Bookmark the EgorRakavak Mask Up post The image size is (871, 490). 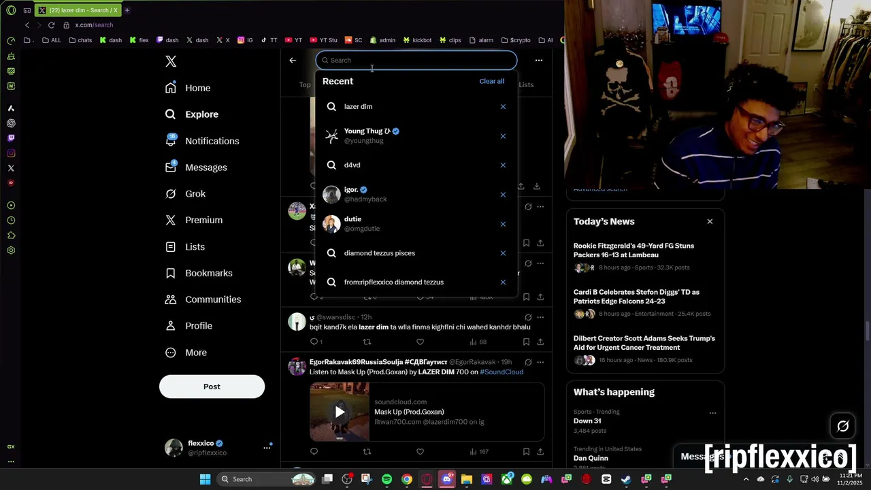point(526,451)
